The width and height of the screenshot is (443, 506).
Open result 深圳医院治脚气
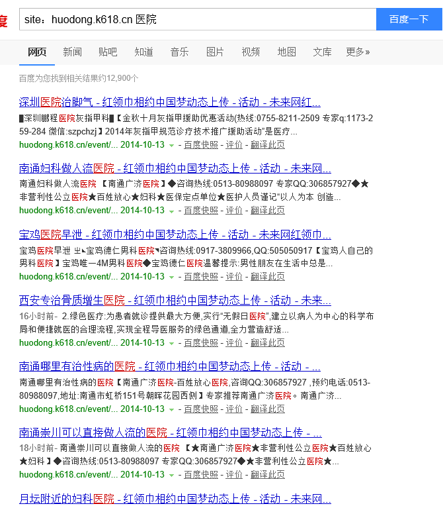170,102
